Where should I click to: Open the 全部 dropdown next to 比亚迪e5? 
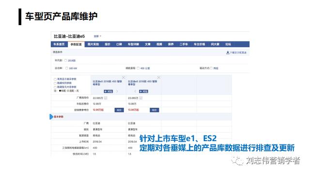tap(97, 36)
